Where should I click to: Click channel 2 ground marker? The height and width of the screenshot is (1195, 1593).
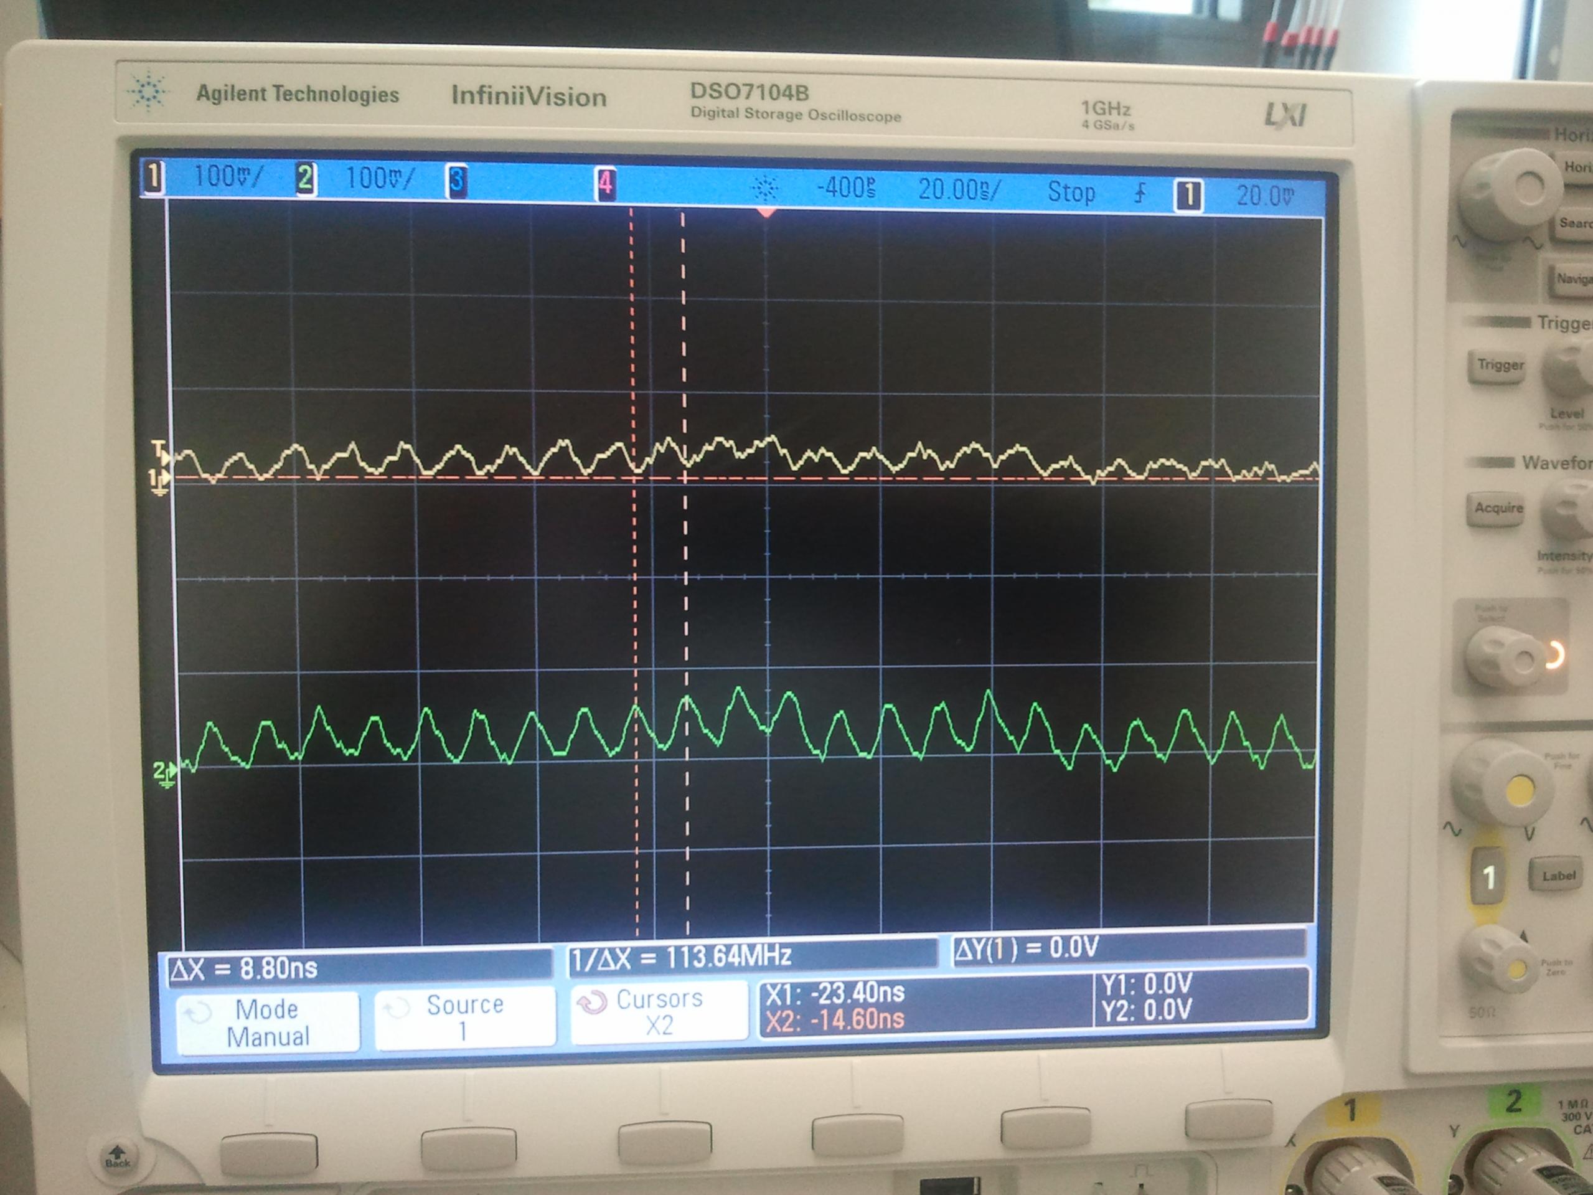tap(164, 773)
